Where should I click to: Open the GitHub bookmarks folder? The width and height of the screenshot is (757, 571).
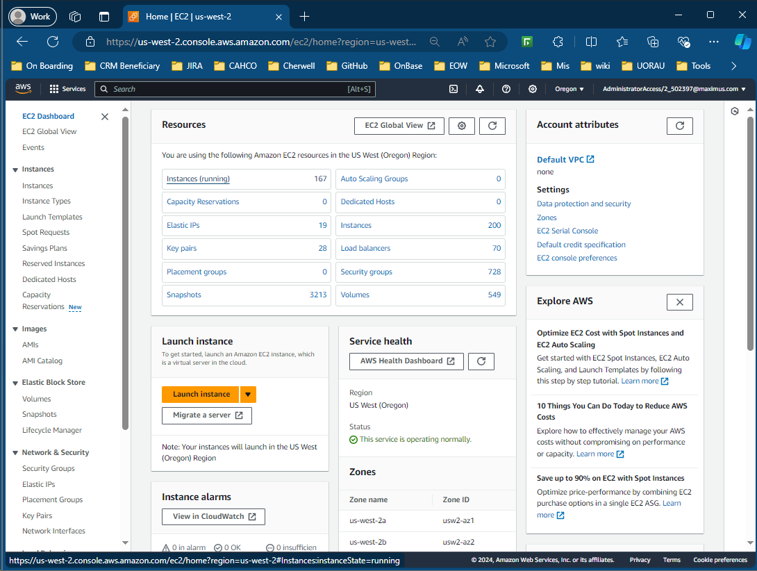(x=347, y=66)
